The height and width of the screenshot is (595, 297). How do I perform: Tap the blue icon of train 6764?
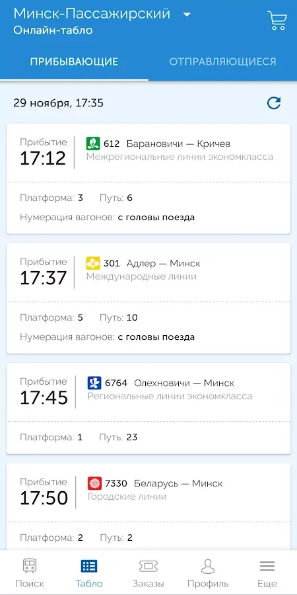pos(94,383)
